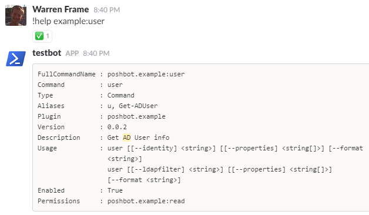Click the FullCommandName label

coord(66,74)
